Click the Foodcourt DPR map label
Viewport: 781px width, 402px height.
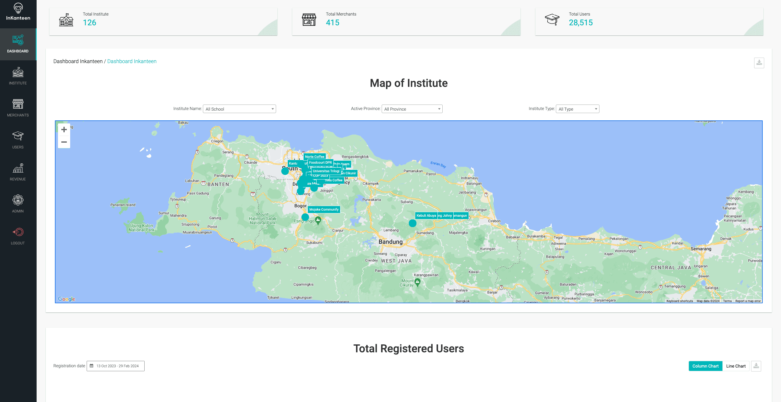(x=320, y=162)
